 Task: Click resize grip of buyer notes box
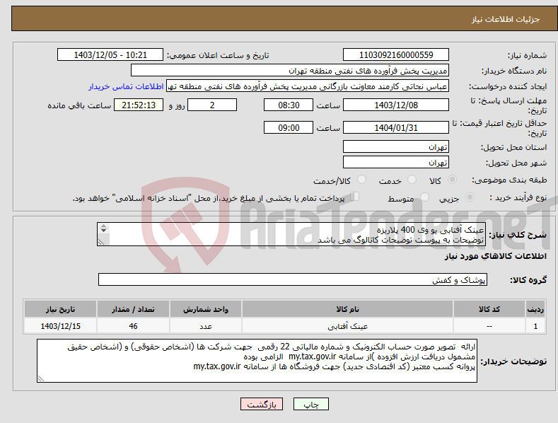click(41, 379)
